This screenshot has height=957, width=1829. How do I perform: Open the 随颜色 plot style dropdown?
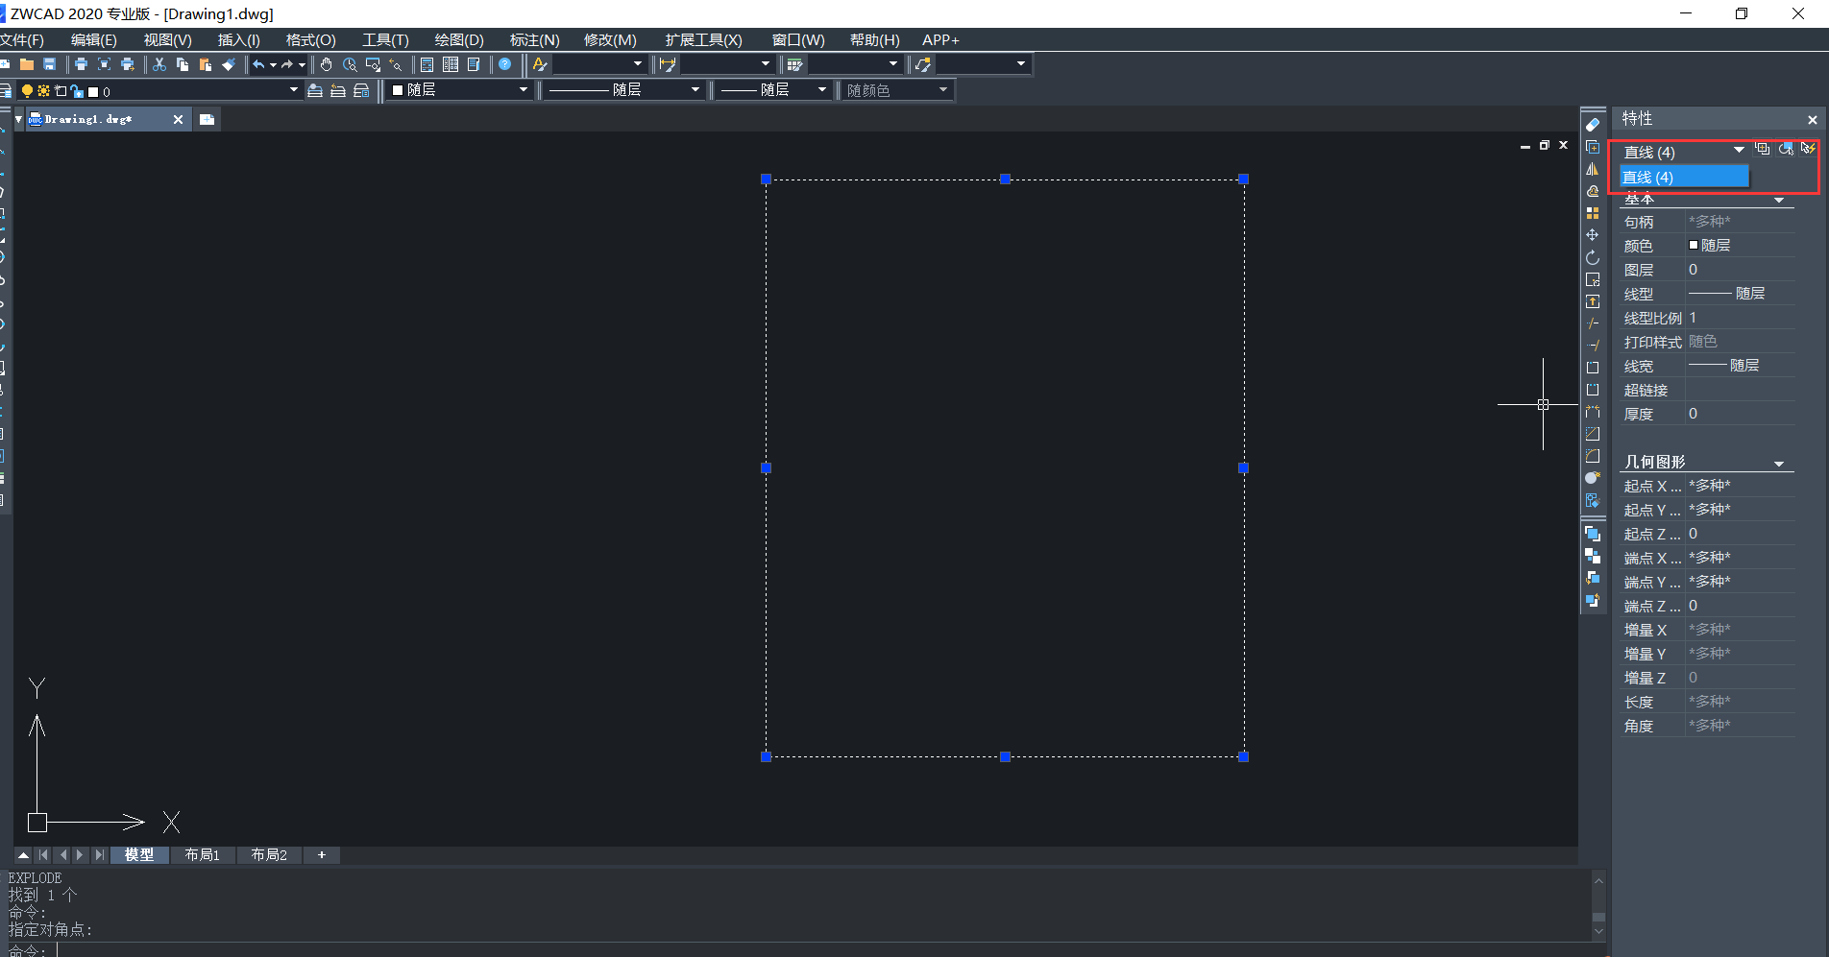pos(942,90)
